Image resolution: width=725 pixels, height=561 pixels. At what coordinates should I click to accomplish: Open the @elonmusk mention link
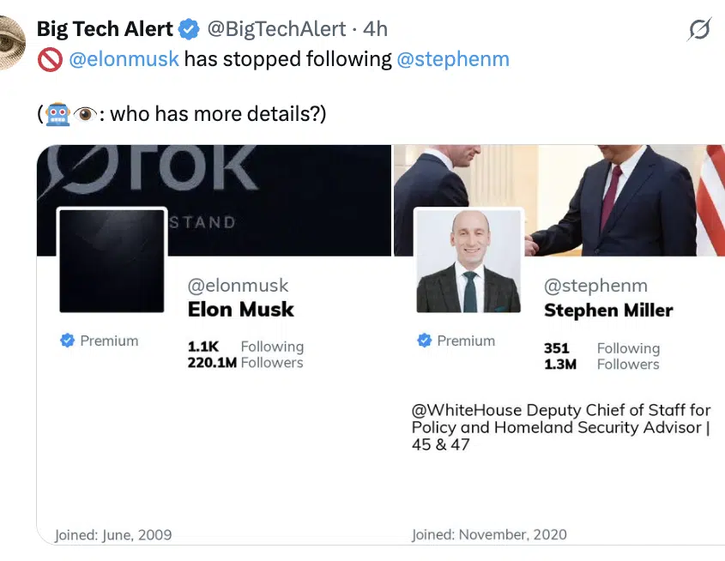pyautogui.click(x=123, y=59)
